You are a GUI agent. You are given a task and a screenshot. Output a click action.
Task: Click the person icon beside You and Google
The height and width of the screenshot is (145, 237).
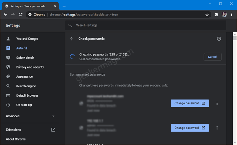coord(8,39)
